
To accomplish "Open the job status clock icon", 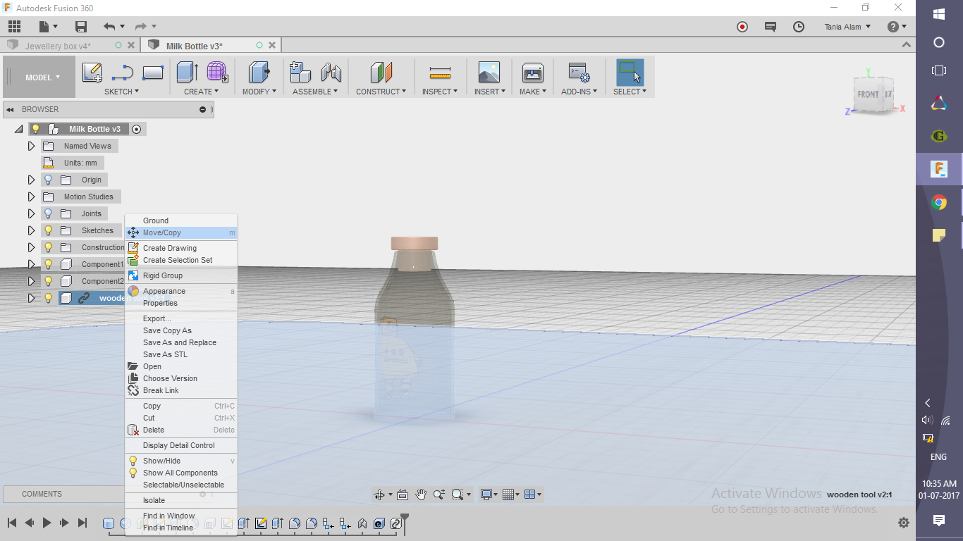I will pos(799,27).
